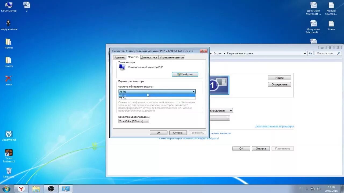Open the загруженное desktop shortcut

pos(9,25)
